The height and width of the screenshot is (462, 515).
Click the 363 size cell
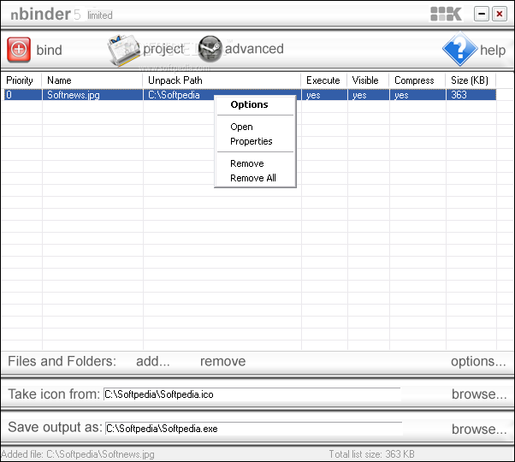(x=471, y=95)
